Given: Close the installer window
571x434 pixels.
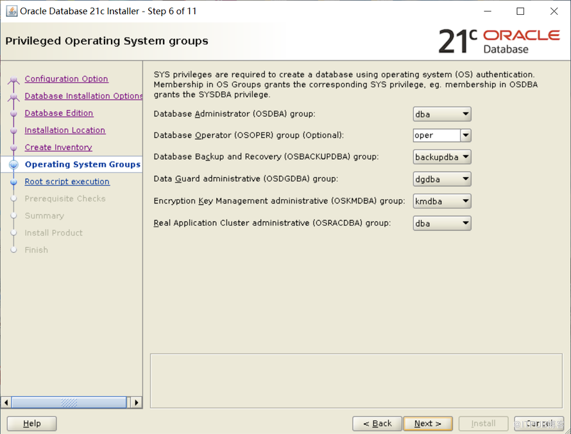Looking at the screenshot, I should [x=554, y=12].
